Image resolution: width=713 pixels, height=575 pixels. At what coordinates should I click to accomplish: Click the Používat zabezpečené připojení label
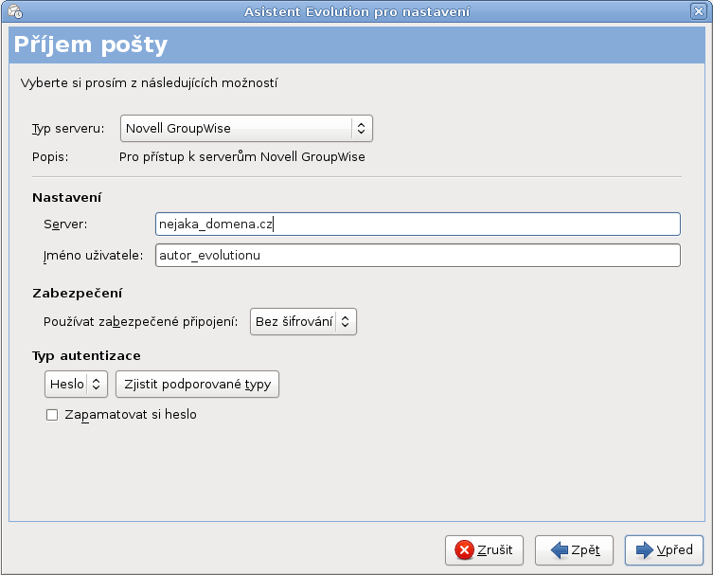140,322
